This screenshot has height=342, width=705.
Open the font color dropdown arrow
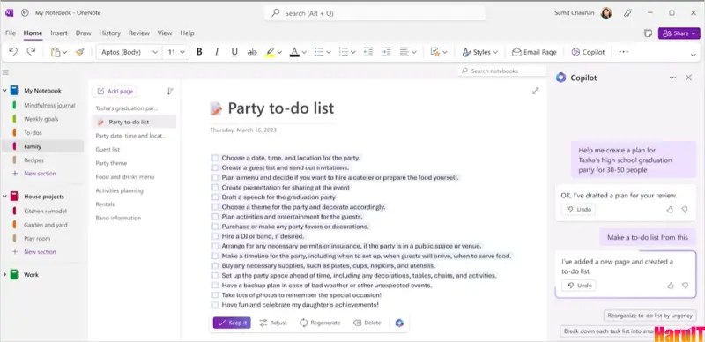304,53
